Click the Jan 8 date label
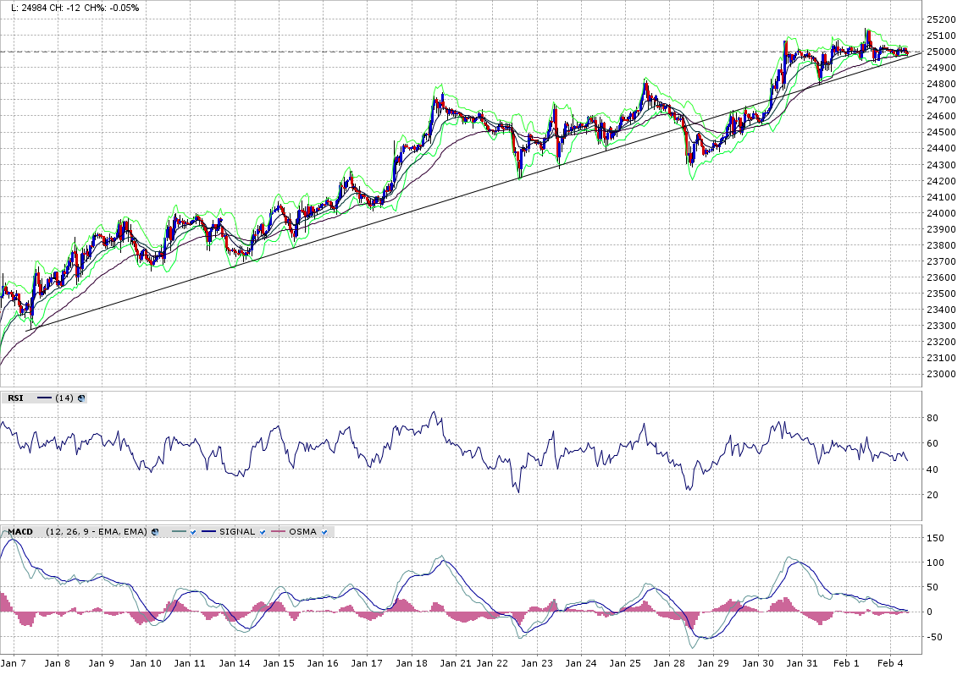The image size is (963, 675). [x=57, y=663]
